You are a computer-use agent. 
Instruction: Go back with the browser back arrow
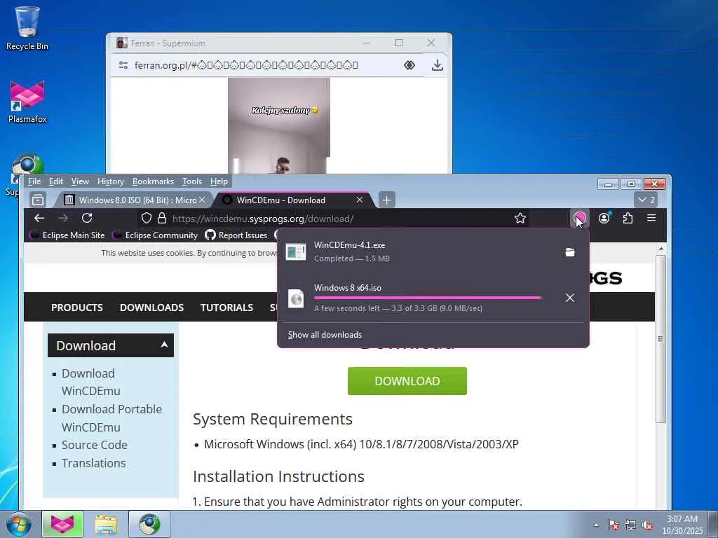tap(39, 219)
